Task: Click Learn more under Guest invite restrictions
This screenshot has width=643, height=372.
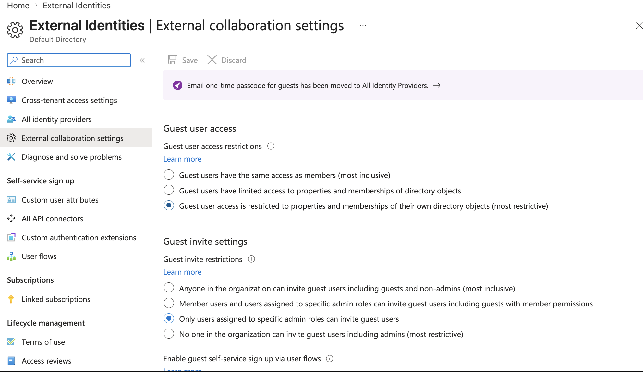Action: click(182, 272)
